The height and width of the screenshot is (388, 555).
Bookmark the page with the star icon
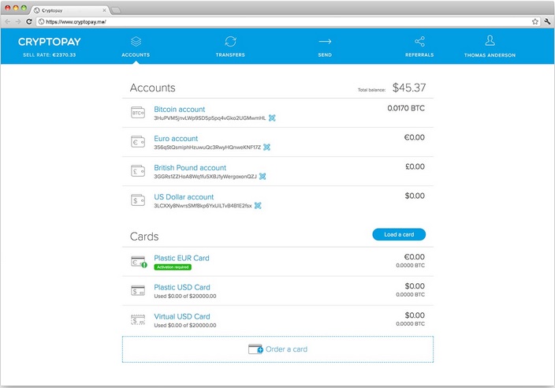pyautogui.click(x=535, y=21)
